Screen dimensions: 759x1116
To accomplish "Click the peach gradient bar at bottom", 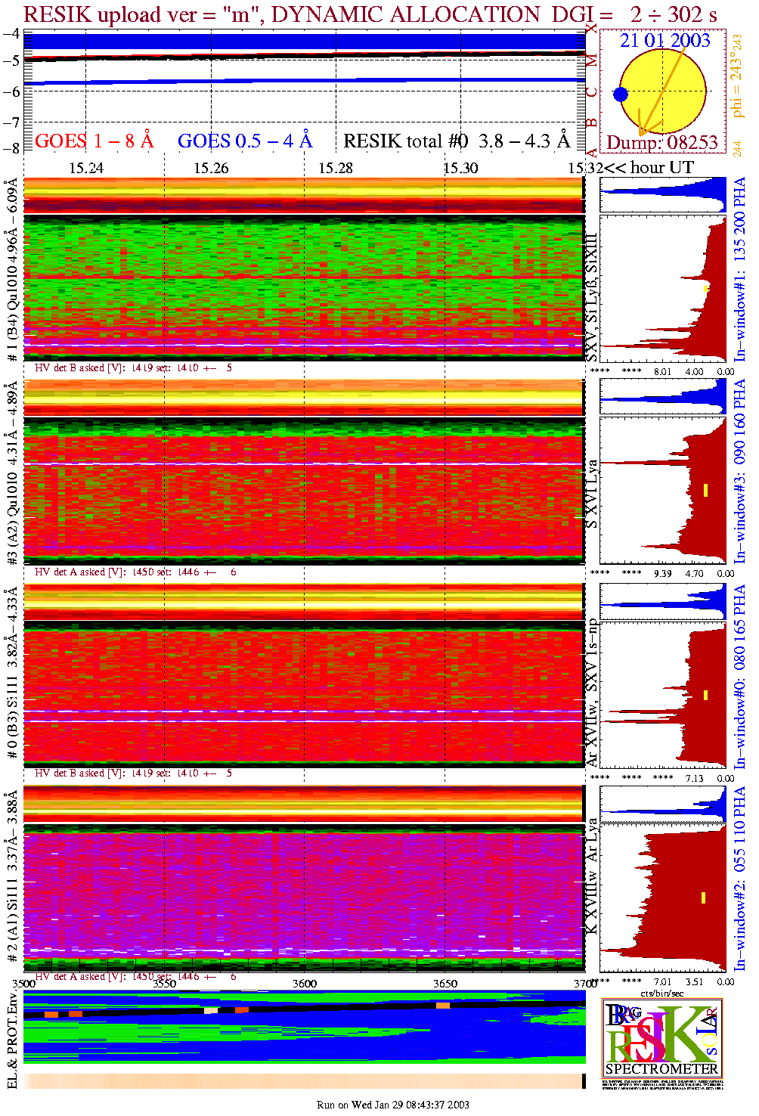I will click(x=302, y=1081).
